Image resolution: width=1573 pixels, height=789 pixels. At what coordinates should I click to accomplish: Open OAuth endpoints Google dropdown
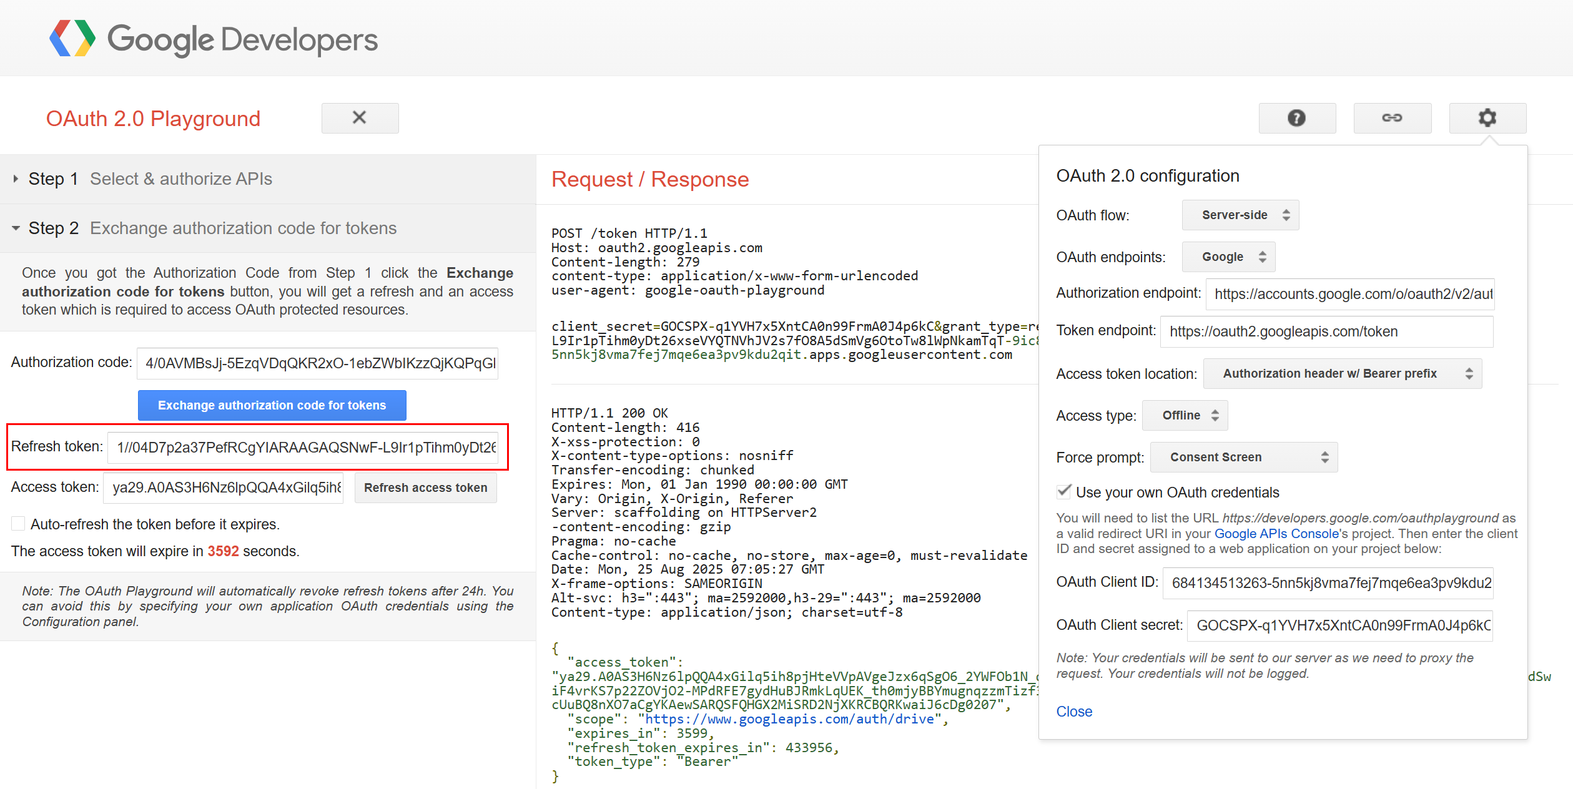click(1228, 257)
